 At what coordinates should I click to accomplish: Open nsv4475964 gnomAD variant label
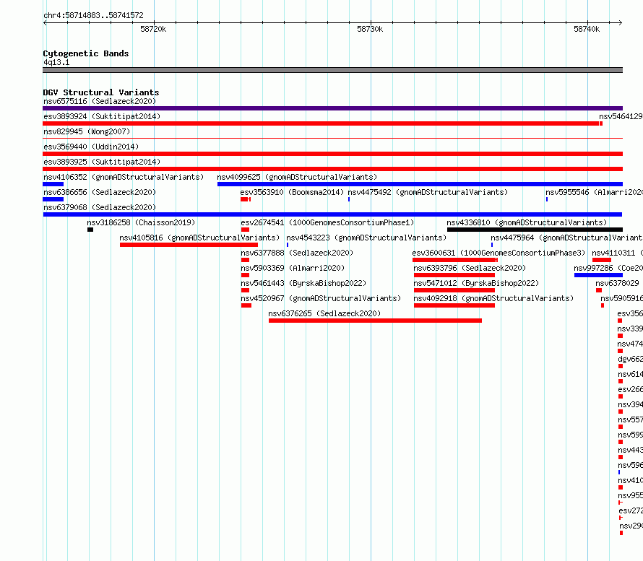click(x=566, y=238)
